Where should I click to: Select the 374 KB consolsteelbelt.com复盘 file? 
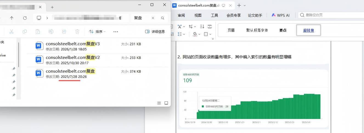(x=98, y=74)
